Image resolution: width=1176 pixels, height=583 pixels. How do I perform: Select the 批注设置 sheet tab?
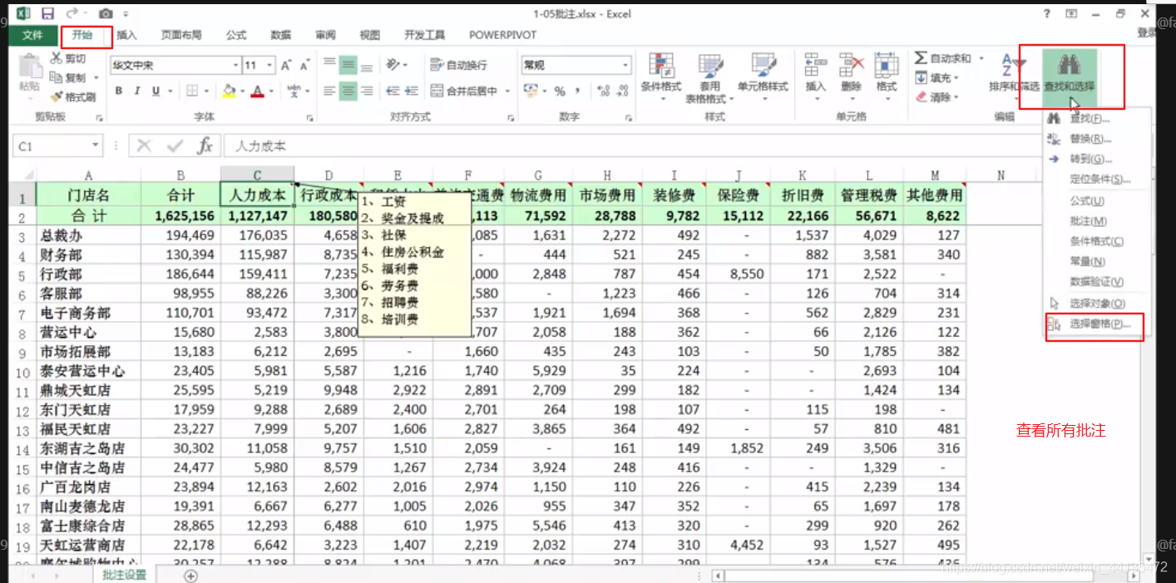(x=124, y=575)
